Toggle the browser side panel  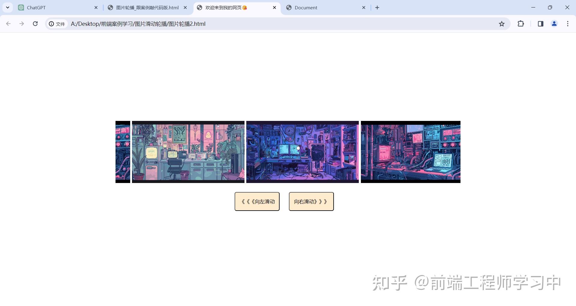[541, 24]
